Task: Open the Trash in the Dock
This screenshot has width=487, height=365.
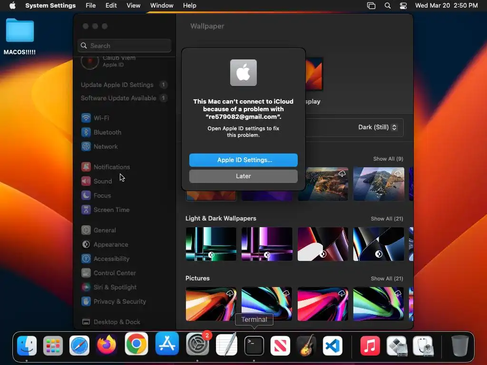Action: 460,345
